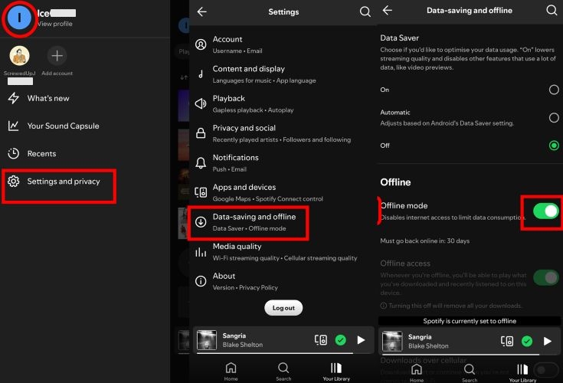Select the Automatic Data Saver option
This screenshot has height=383, width=563.
553,118
